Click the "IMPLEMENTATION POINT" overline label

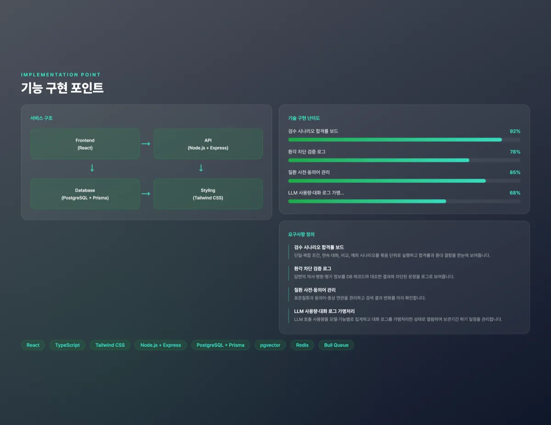pos(61,75)
